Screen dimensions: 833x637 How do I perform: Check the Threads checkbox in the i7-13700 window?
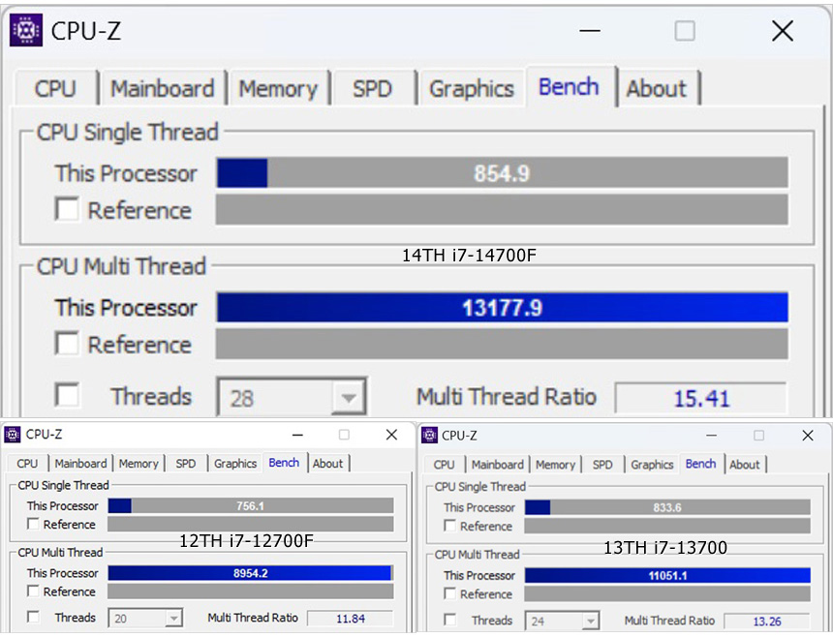(451, 620)
